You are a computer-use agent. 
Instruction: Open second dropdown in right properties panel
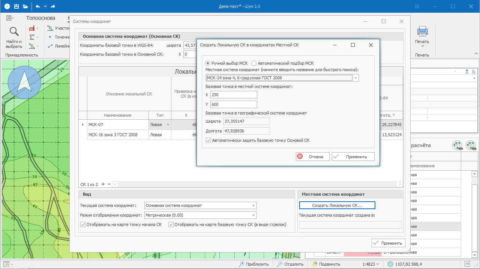pos(474,78)
